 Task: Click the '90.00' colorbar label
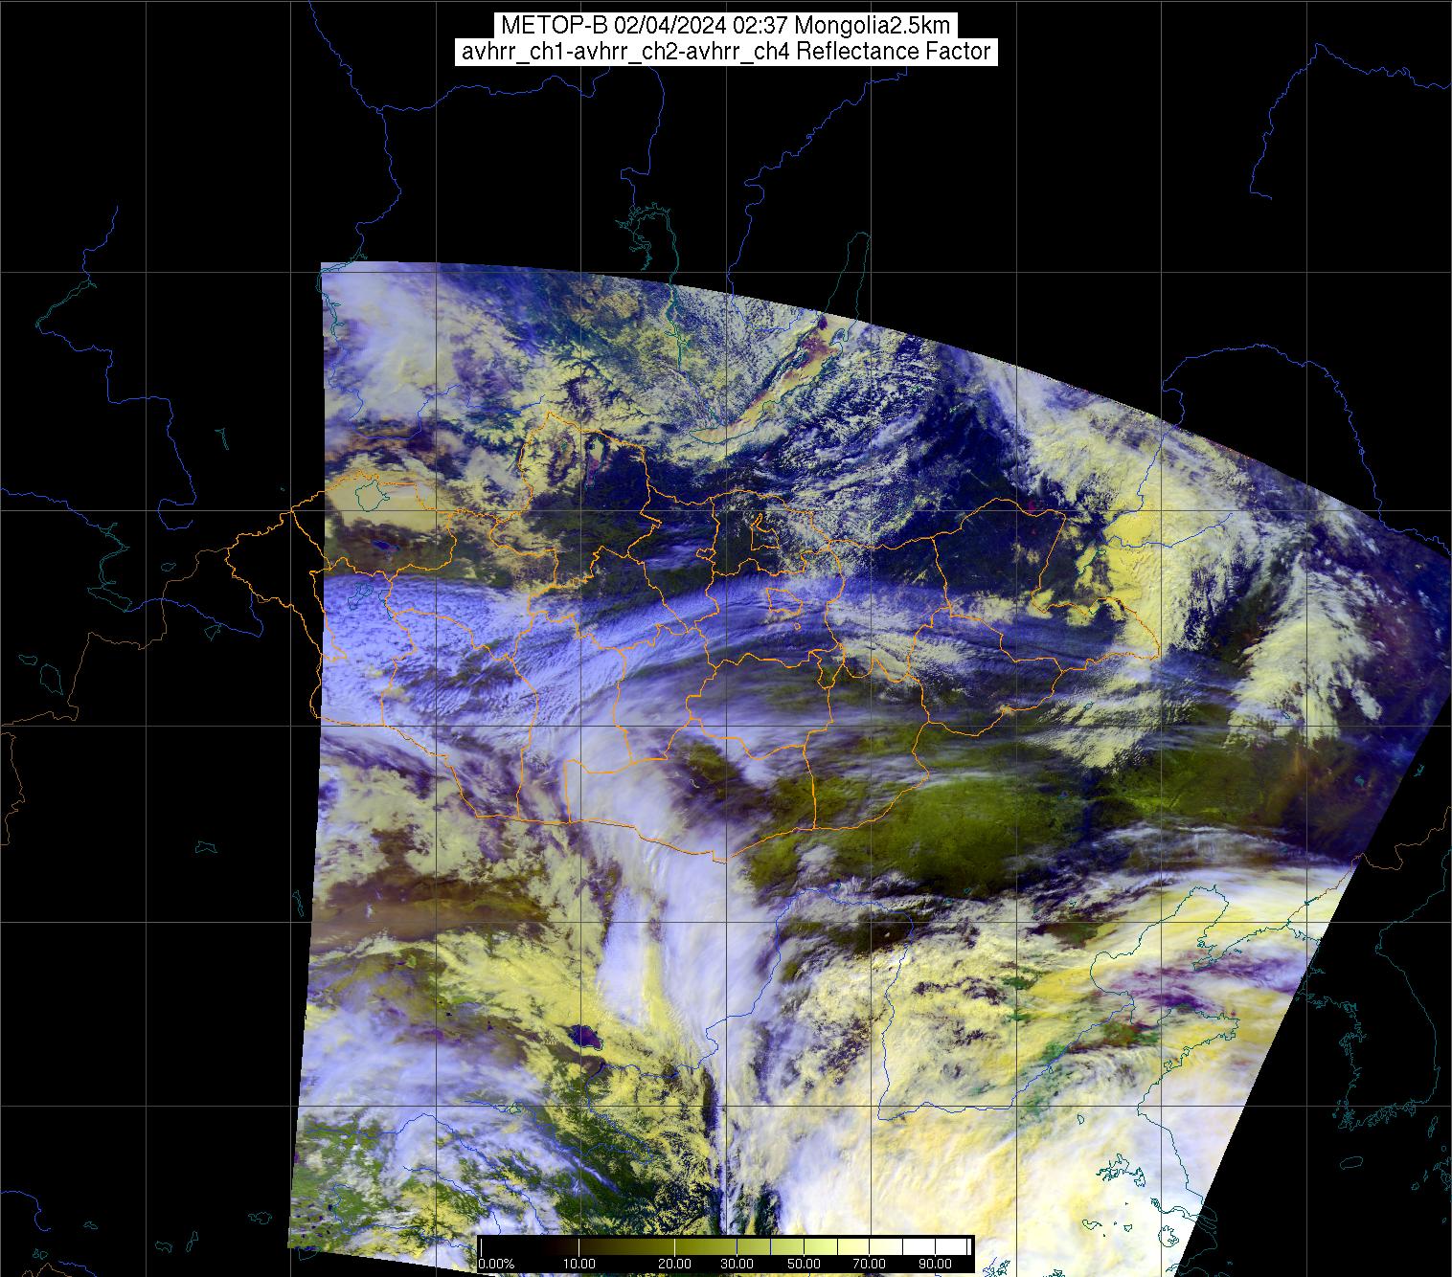[933, 1265]
